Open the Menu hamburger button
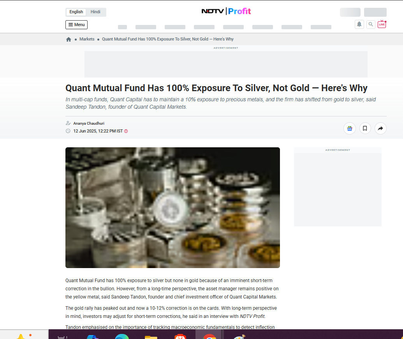Screen dimensions: 403x339 [77, 25]
